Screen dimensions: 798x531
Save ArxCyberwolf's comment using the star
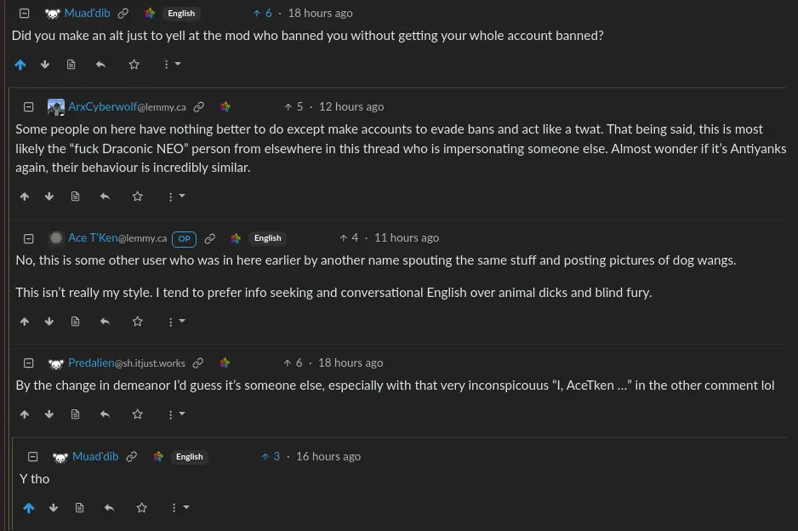138,197
